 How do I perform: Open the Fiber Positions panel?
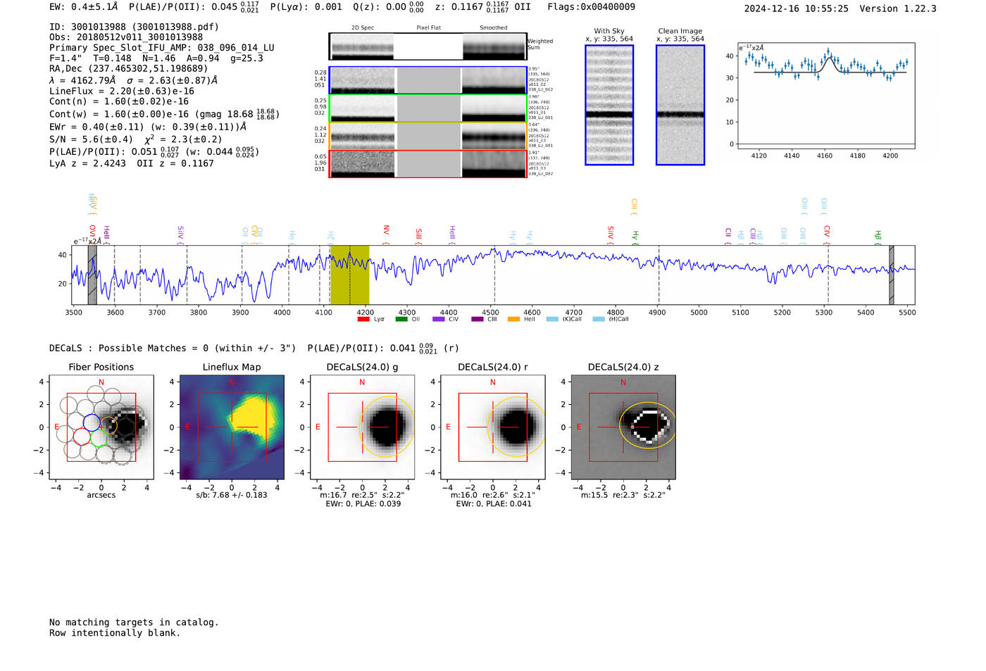(101, 427)
